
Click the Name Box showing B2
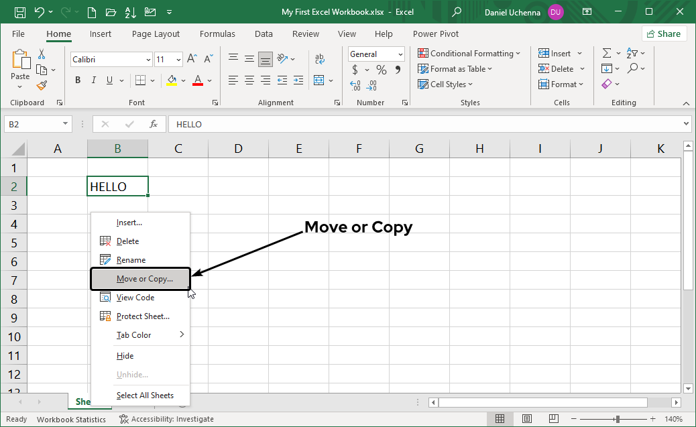click(x=32, y=124)
